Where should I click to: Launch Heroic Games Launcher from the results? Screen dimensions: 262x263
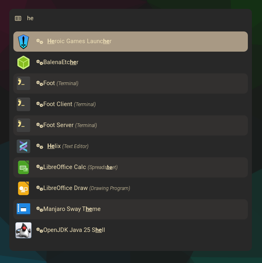click(x=79, y=41)
